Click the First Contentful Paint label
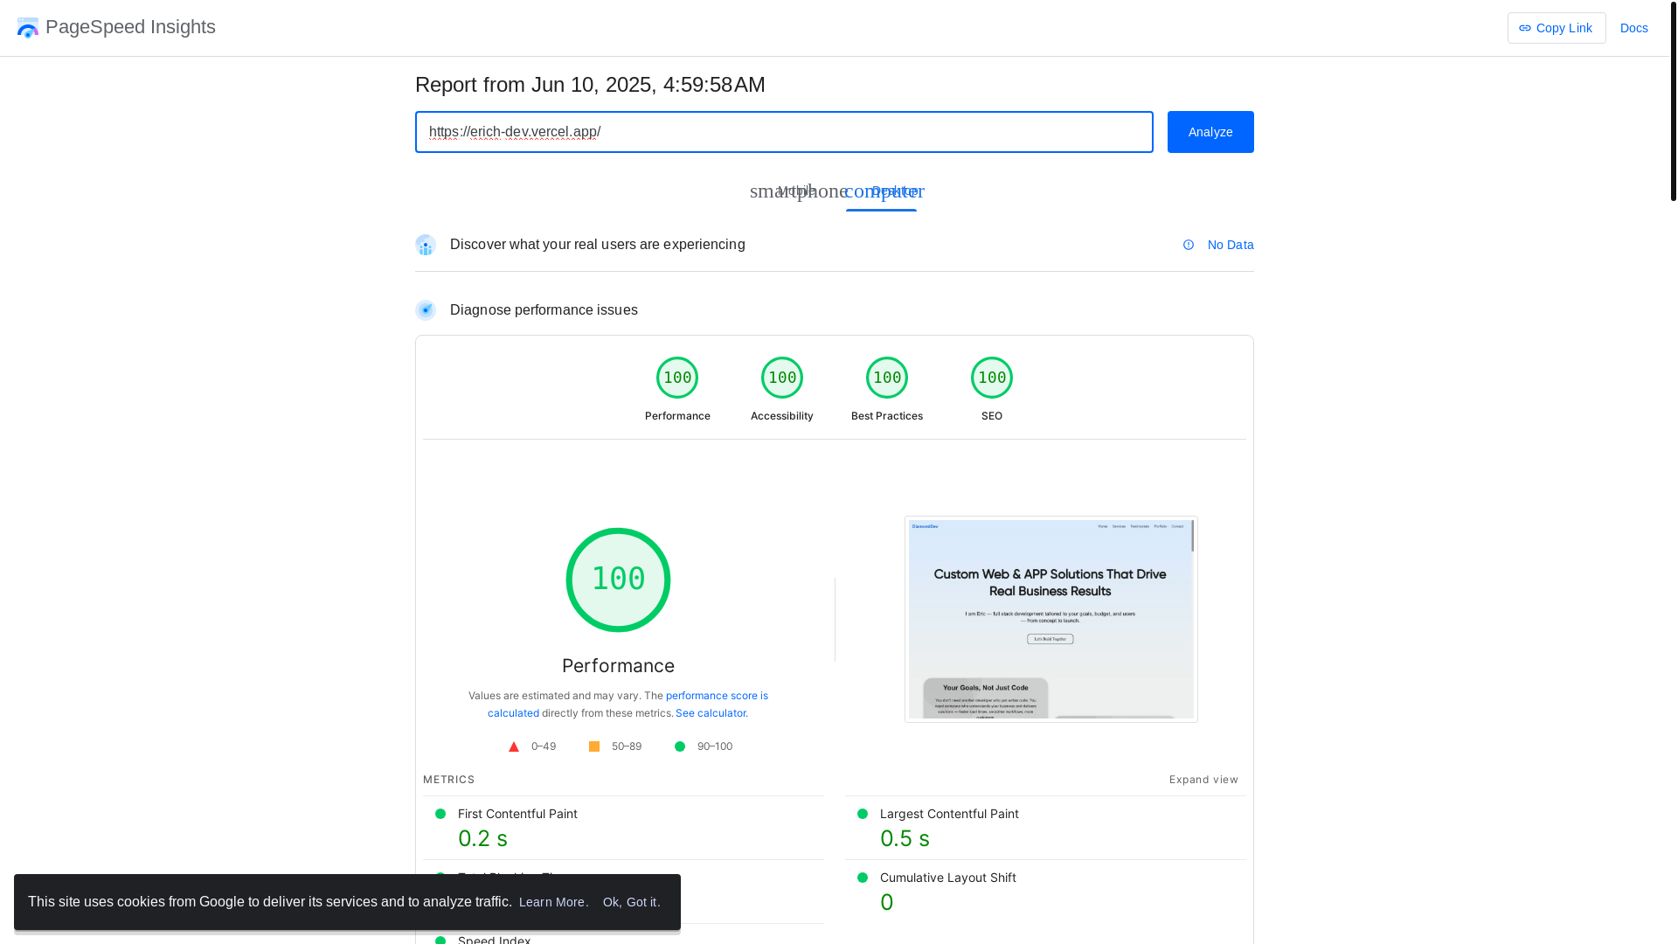This screenshot has width=1678, height=944. 517,814
